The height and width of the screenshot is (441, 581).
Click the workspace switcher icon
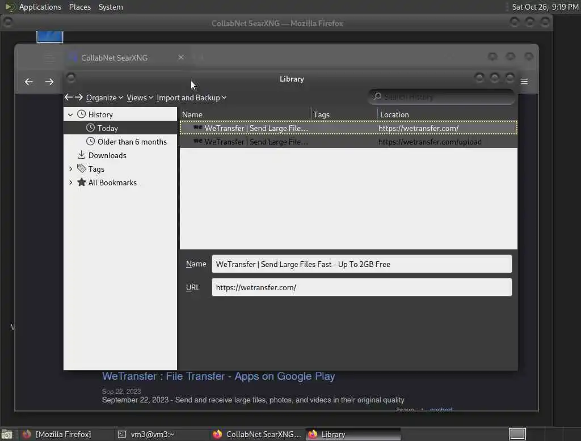tap(517, 434)
